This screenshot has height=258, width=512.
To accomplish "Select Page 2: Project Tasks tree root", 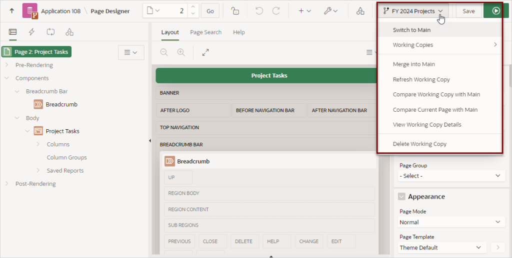I will 36,52.
